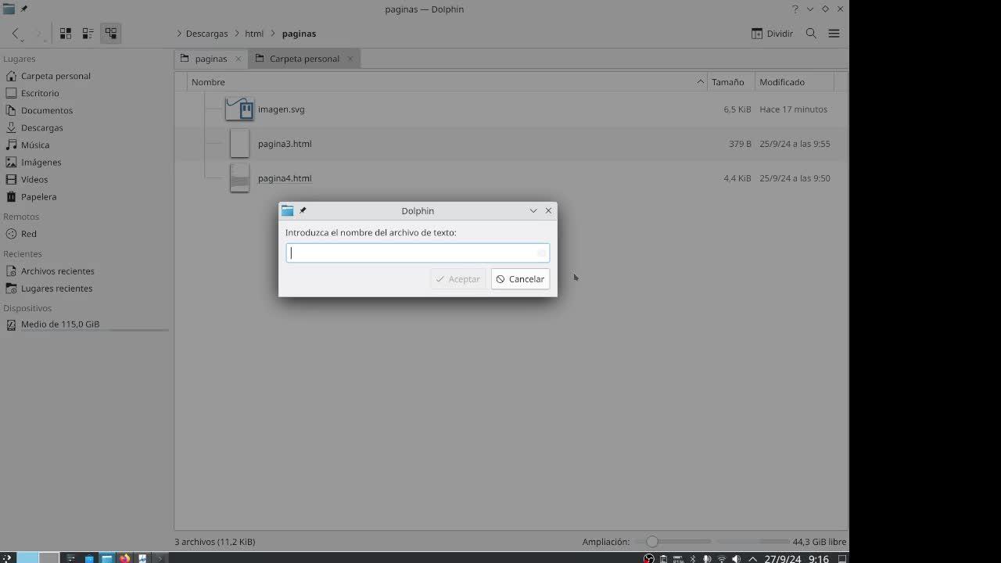This screenshot has height=563, width=1001.
Task: Open html in the breadcrumb path
Action: (253, 34)
